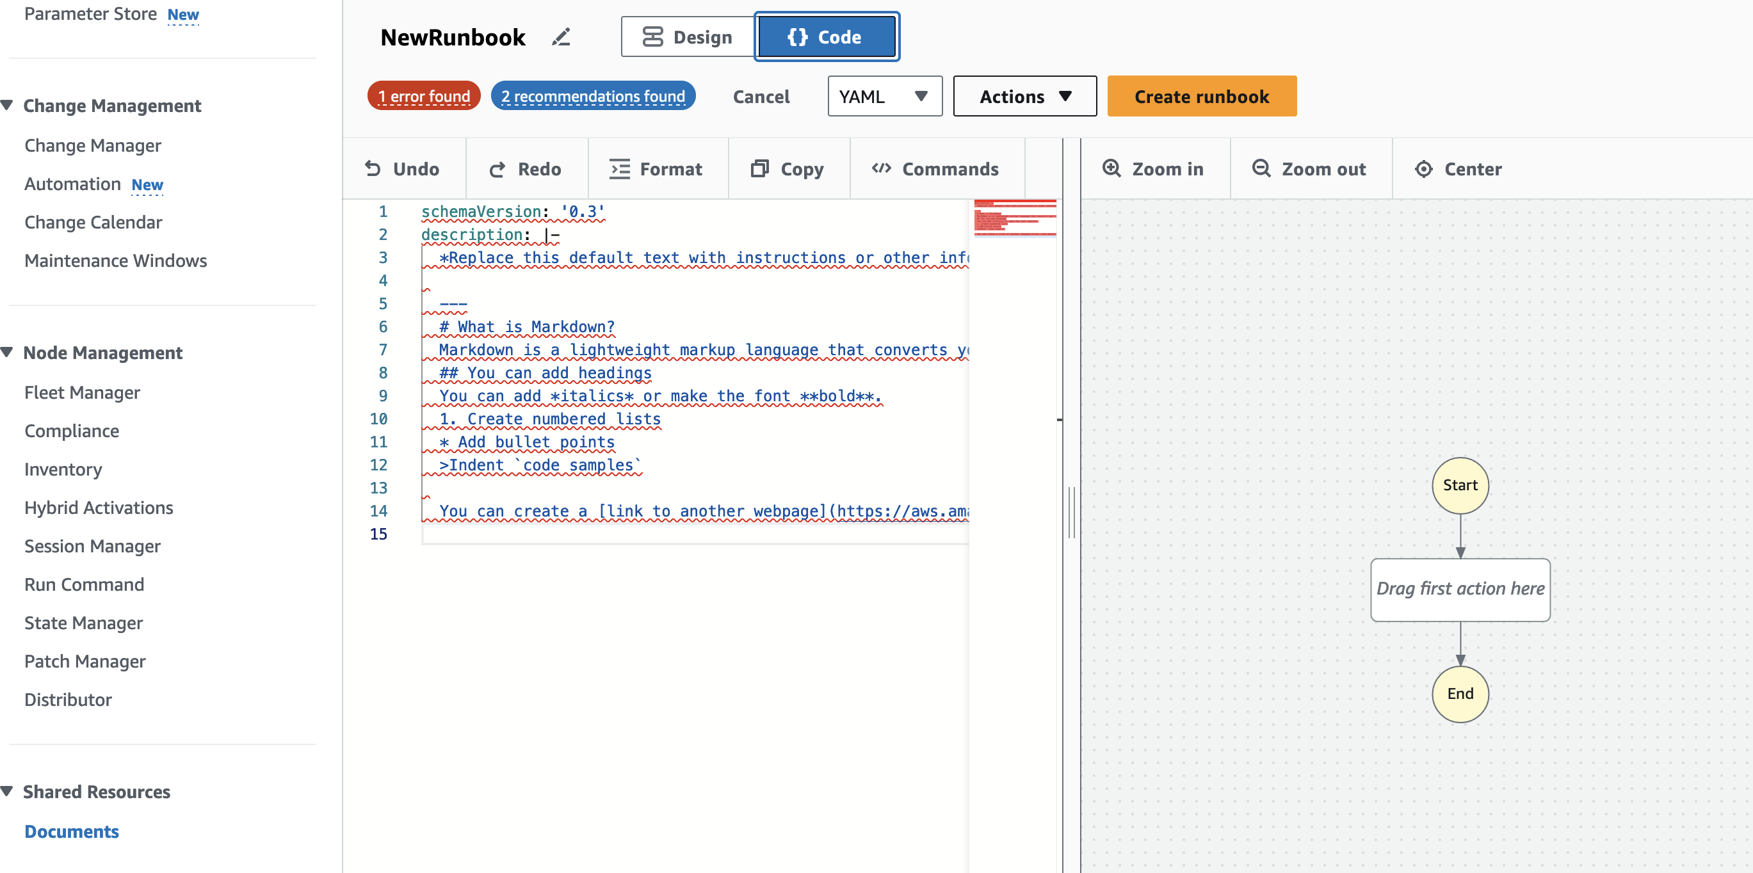Open the Actions dropdown menu
Image resolution: width=1753 pixels, height=873 pixels.
tap(1024, 96)
